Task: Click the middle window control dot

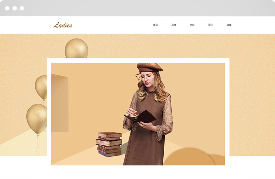Action: [15, 8]
